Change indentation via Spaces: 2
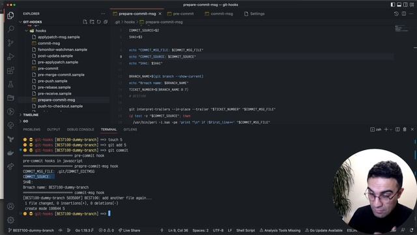417x235 pixels. click(x=201, y=230)
